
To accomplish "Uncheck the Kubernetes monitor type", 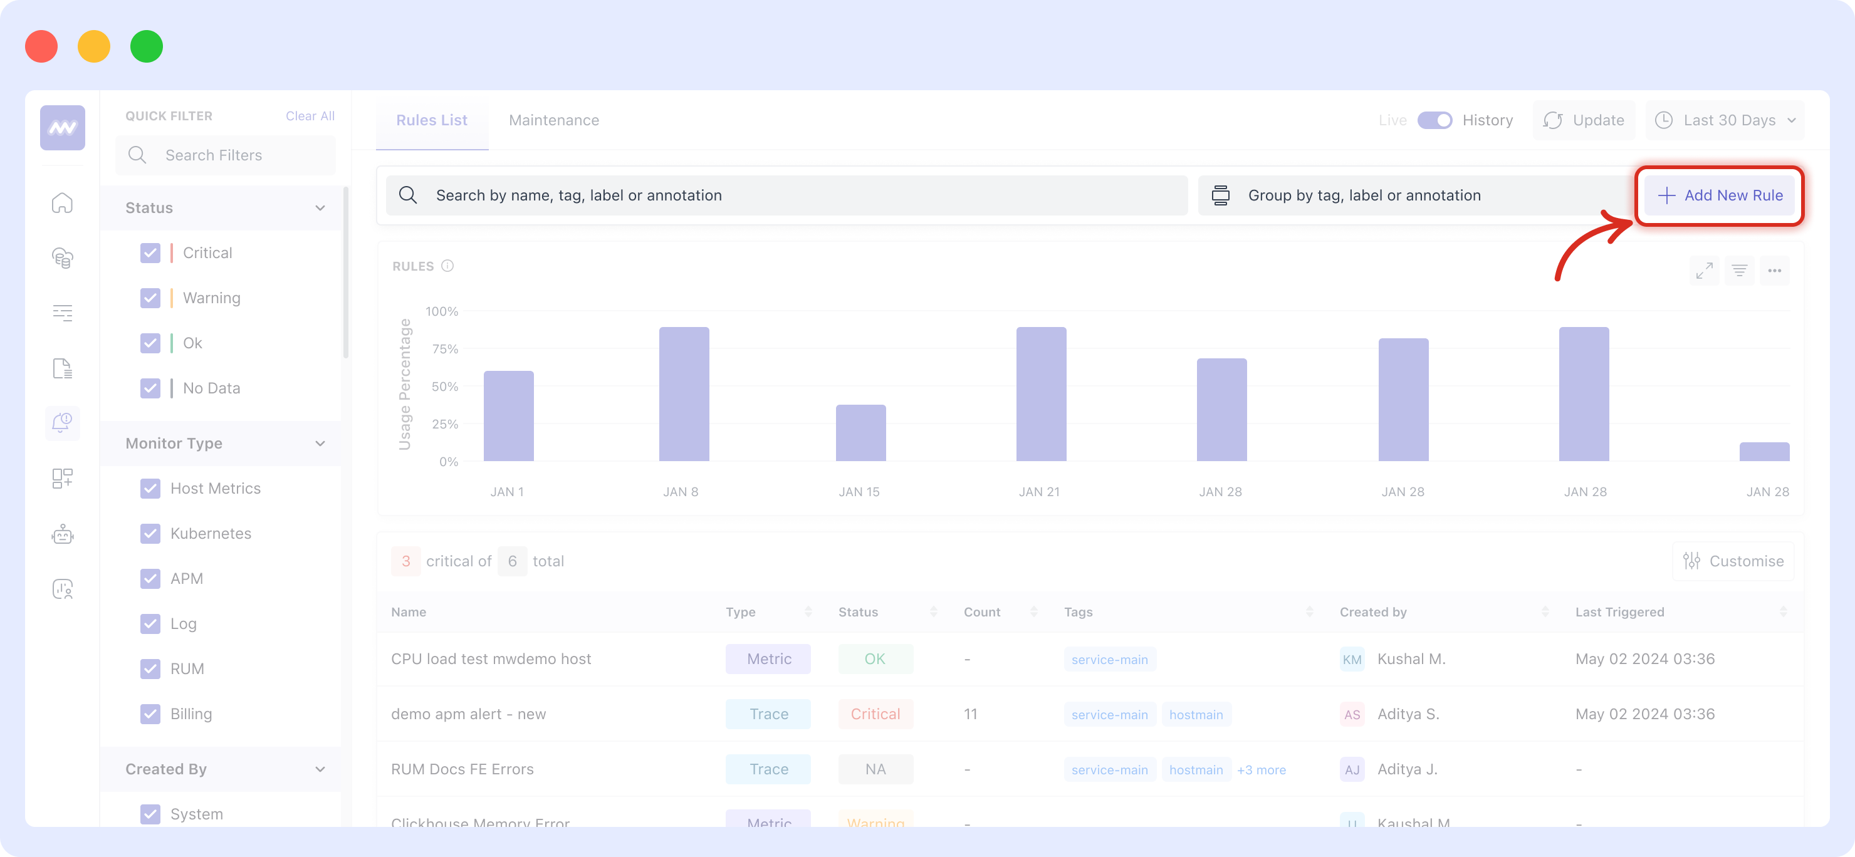I will pyautogui.click(x=150, y=533).
